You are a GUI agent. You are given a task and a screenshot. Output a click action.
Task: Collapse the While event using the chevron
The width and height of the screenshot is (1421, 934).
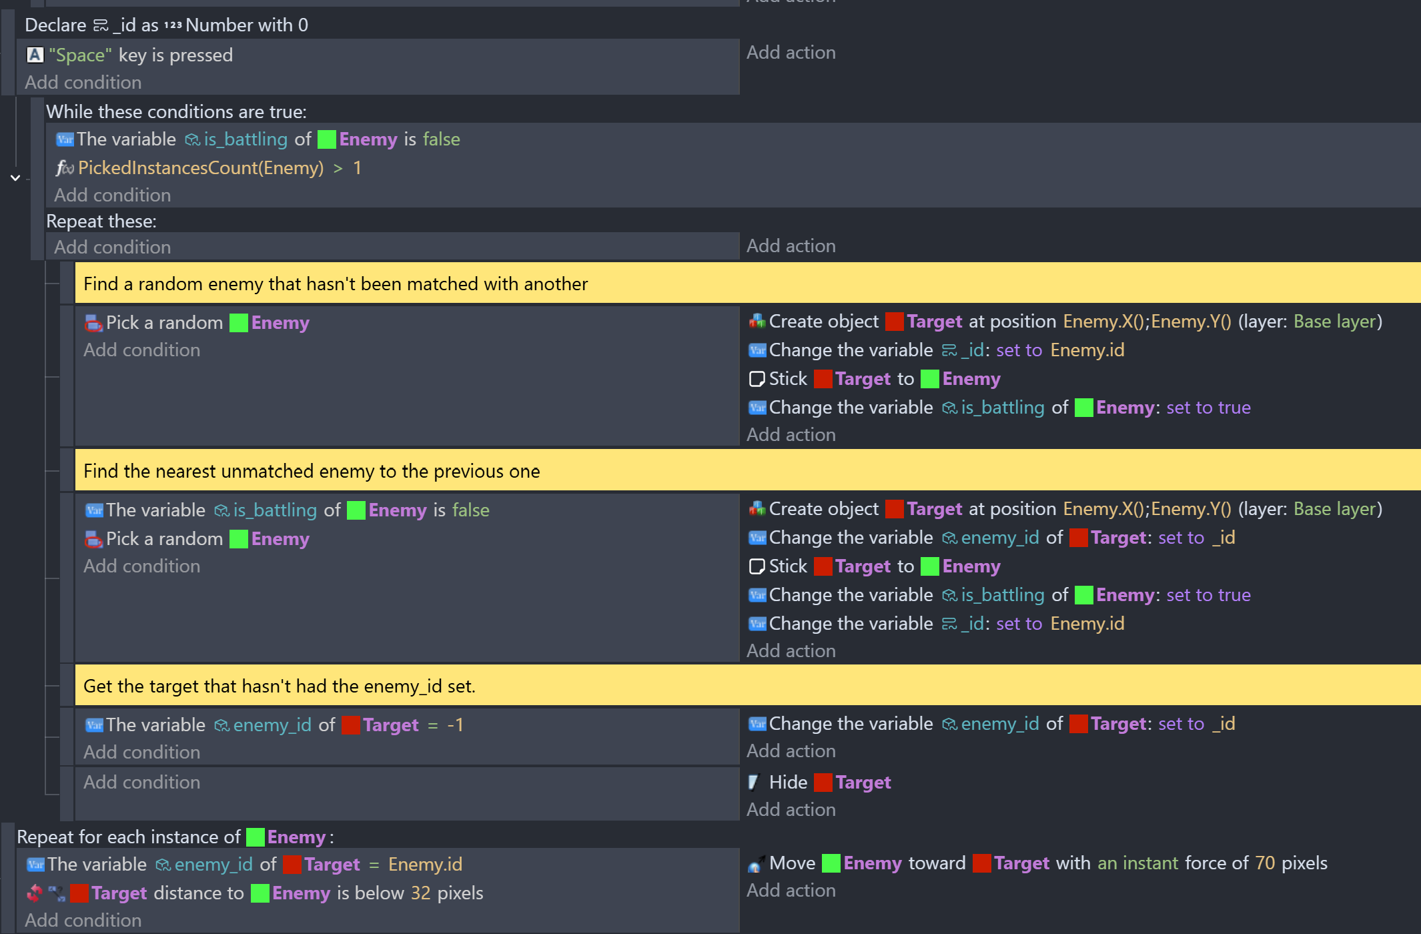[x=15, y=177]
